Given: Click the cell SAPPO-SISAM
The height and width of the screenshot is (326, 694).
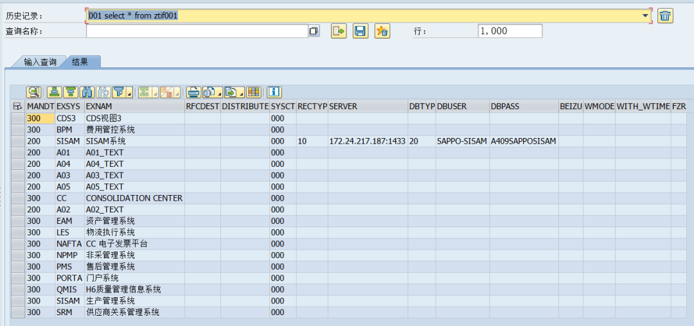Looking at the screenshot, I should point(463,141).
